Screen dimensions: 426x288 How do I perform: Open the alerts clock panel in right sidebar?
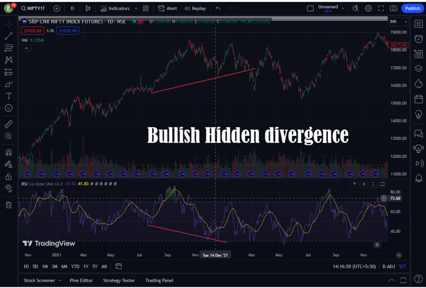tap(419, 39)
